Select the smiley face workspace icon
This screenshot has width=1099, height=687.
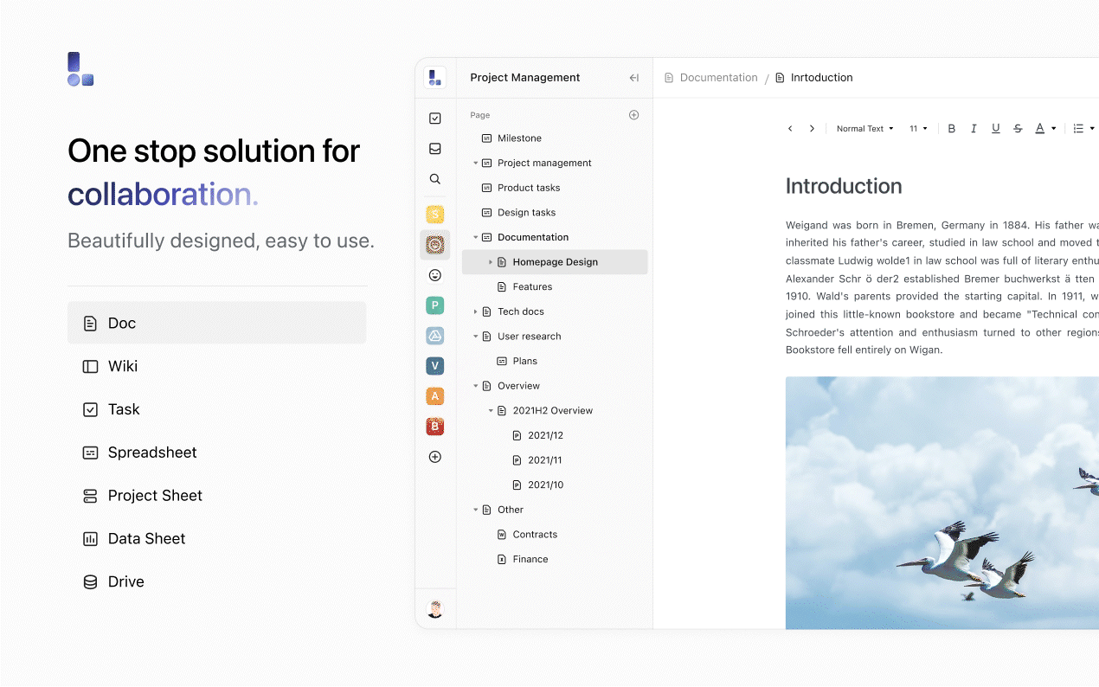pos(435,275)
